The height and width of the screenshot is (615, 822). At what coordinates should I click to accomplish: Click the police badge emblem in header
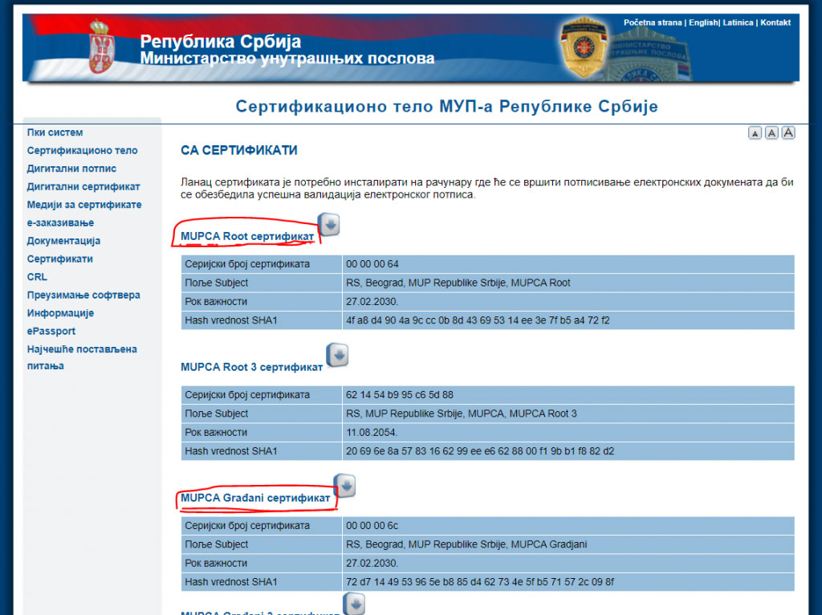(x=585, y=48)
